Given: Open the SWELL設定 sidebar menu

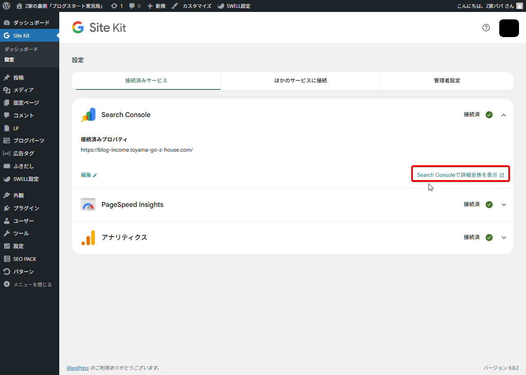Looking at the screenshot, I should (x=30, y=179).
